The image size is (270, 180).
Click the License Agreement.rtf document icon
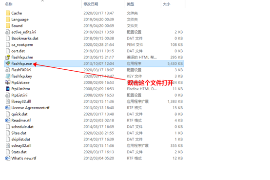(x=8, y=108)
